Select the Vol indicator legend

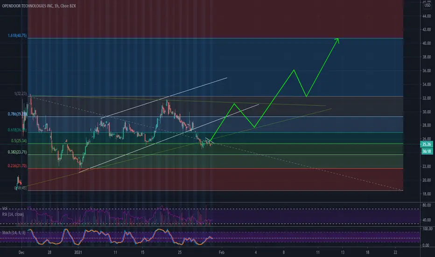(5, 208)
